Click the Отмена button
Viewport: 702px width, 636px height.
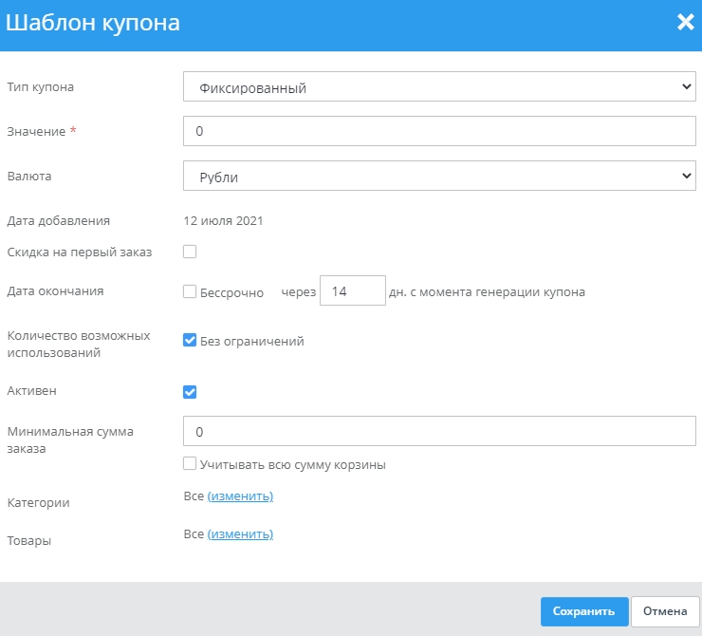point(665,611)
